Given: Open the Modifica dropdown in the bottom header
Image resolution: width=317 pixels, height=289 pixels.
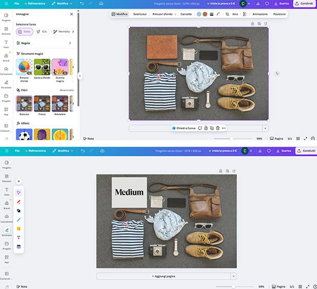Looking at the screenshot, I should pos(63,151).
